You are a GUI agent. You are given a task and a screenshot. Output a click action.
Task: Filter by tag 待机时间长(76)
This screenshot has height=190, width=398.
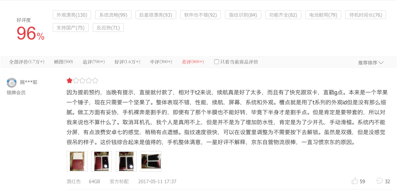(366, 15)
